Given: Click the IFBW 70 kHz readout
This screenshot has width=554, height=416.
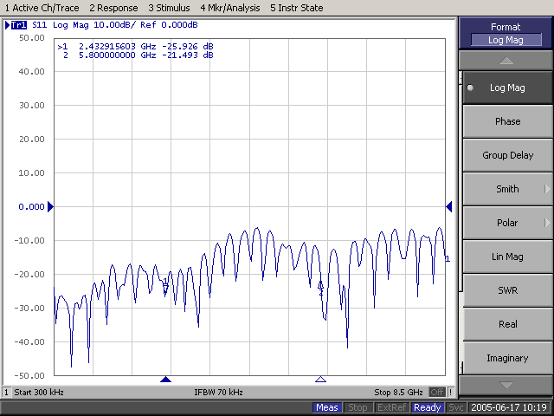Looking at the screenshot, I should tap(218, 393).
